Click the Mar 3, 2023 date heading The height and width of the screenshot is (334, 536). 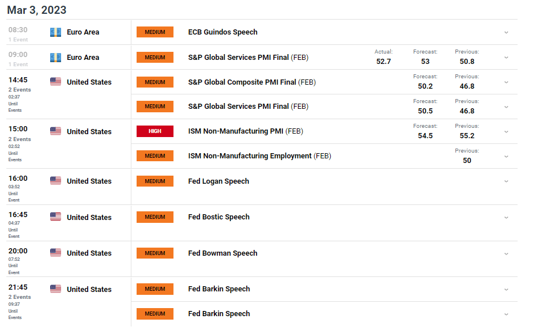pos(36,10)
